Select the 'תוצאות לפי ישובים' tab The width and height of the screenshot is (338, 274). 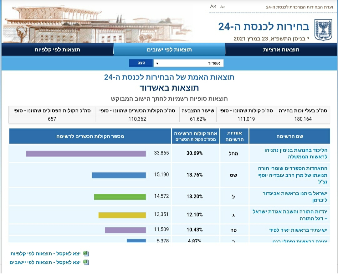(169, 50)
